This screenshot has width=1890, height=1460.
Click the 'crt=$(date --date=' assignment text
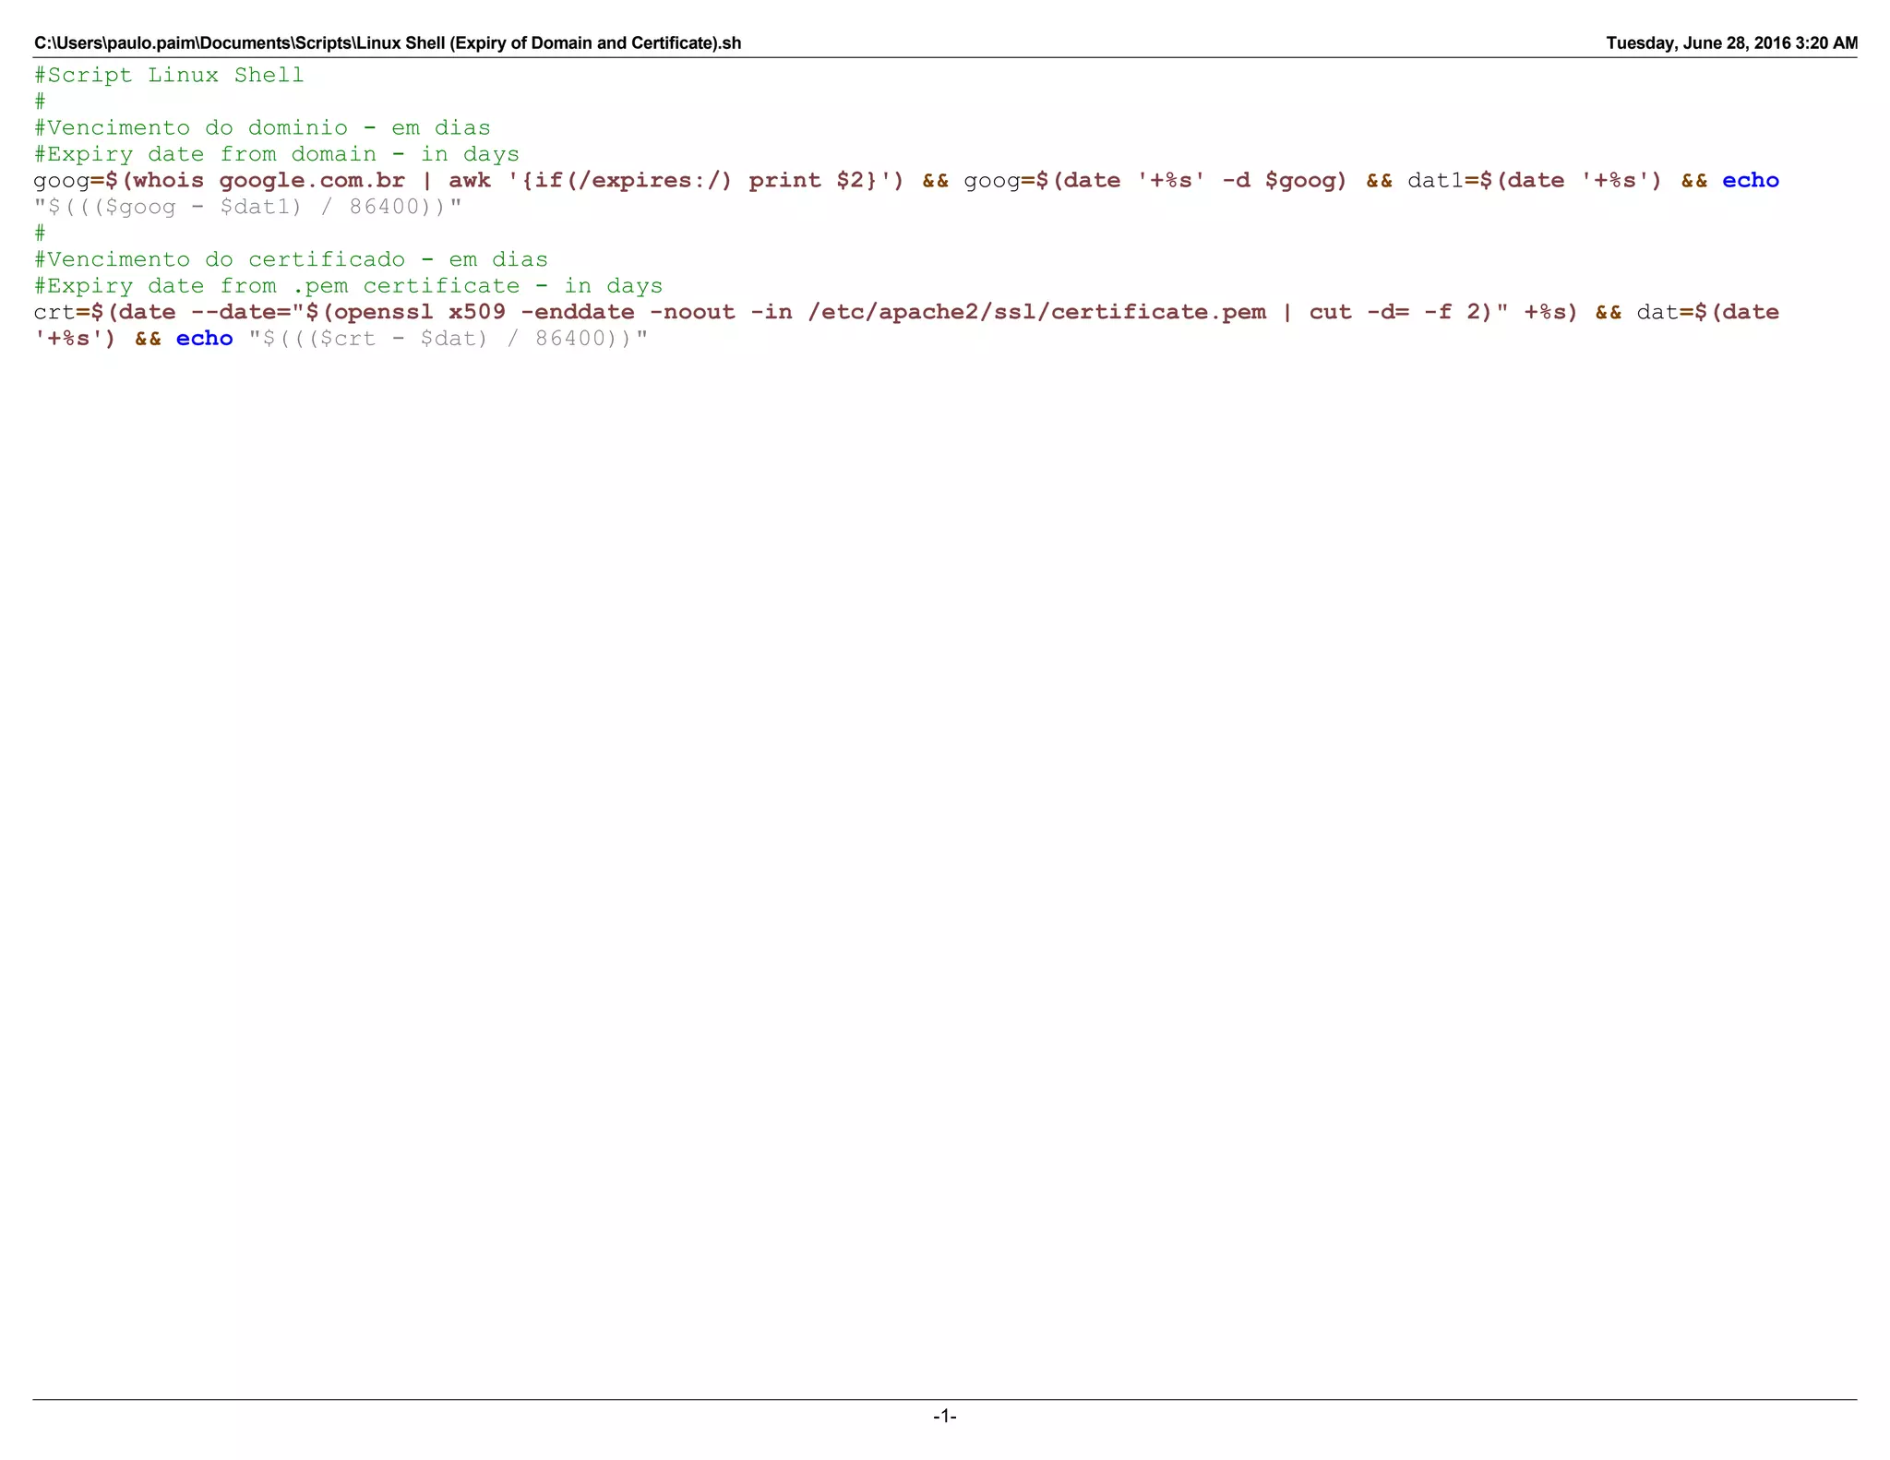coord(161,312)
